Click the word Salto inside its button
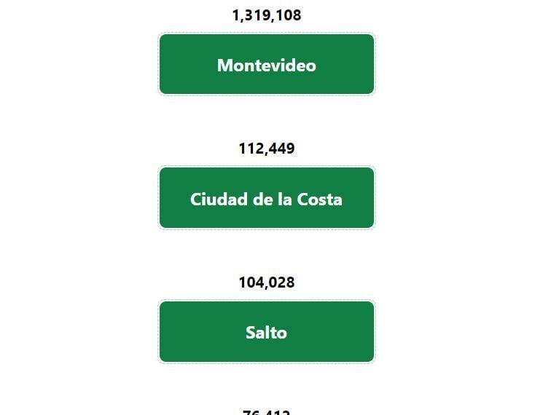The width and height of the screenshot is (535, 415). pyautogui.click(x=266, y=333)
